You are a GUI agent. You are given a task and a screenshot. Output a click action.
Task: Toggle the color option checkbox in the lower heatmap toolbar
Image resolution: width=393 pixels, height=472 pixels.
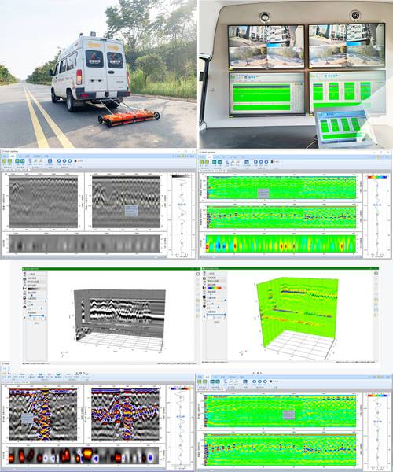click(x=270, y=382)
